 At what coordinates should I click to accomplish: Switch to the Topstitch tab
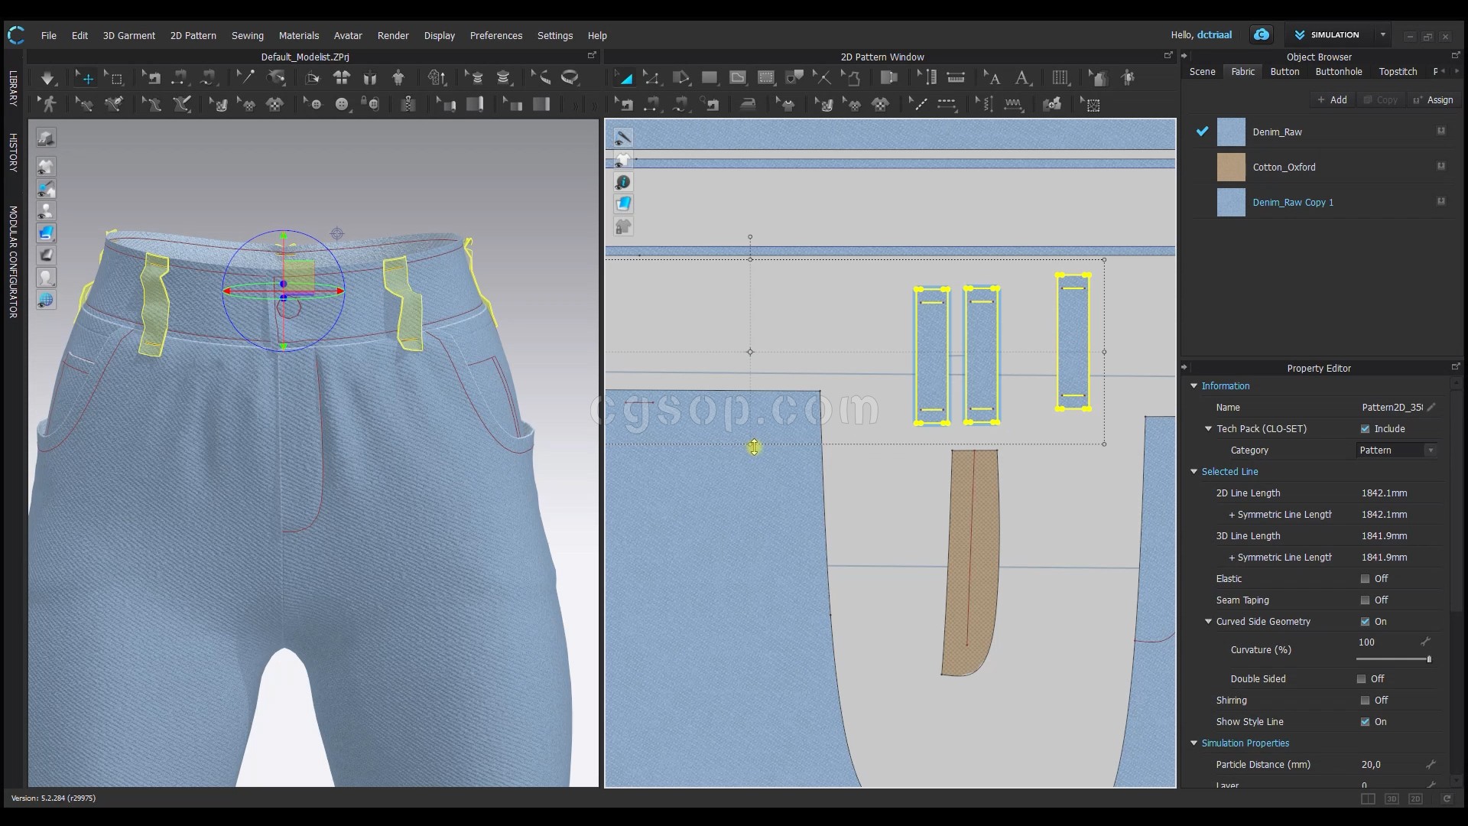click(1398, 72)
